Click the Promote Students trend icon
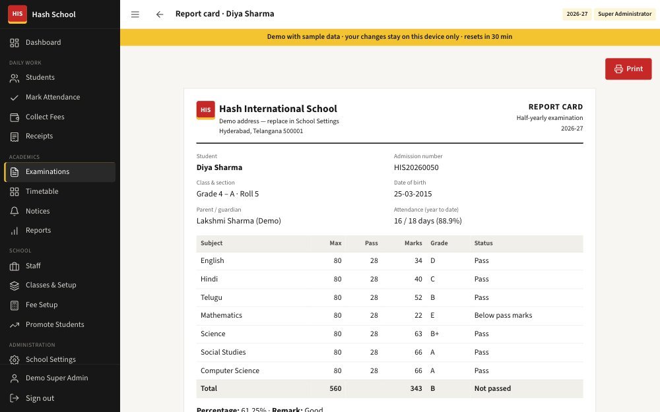The height and width of the screenshot is (412, 660). [x=15, y=325]
